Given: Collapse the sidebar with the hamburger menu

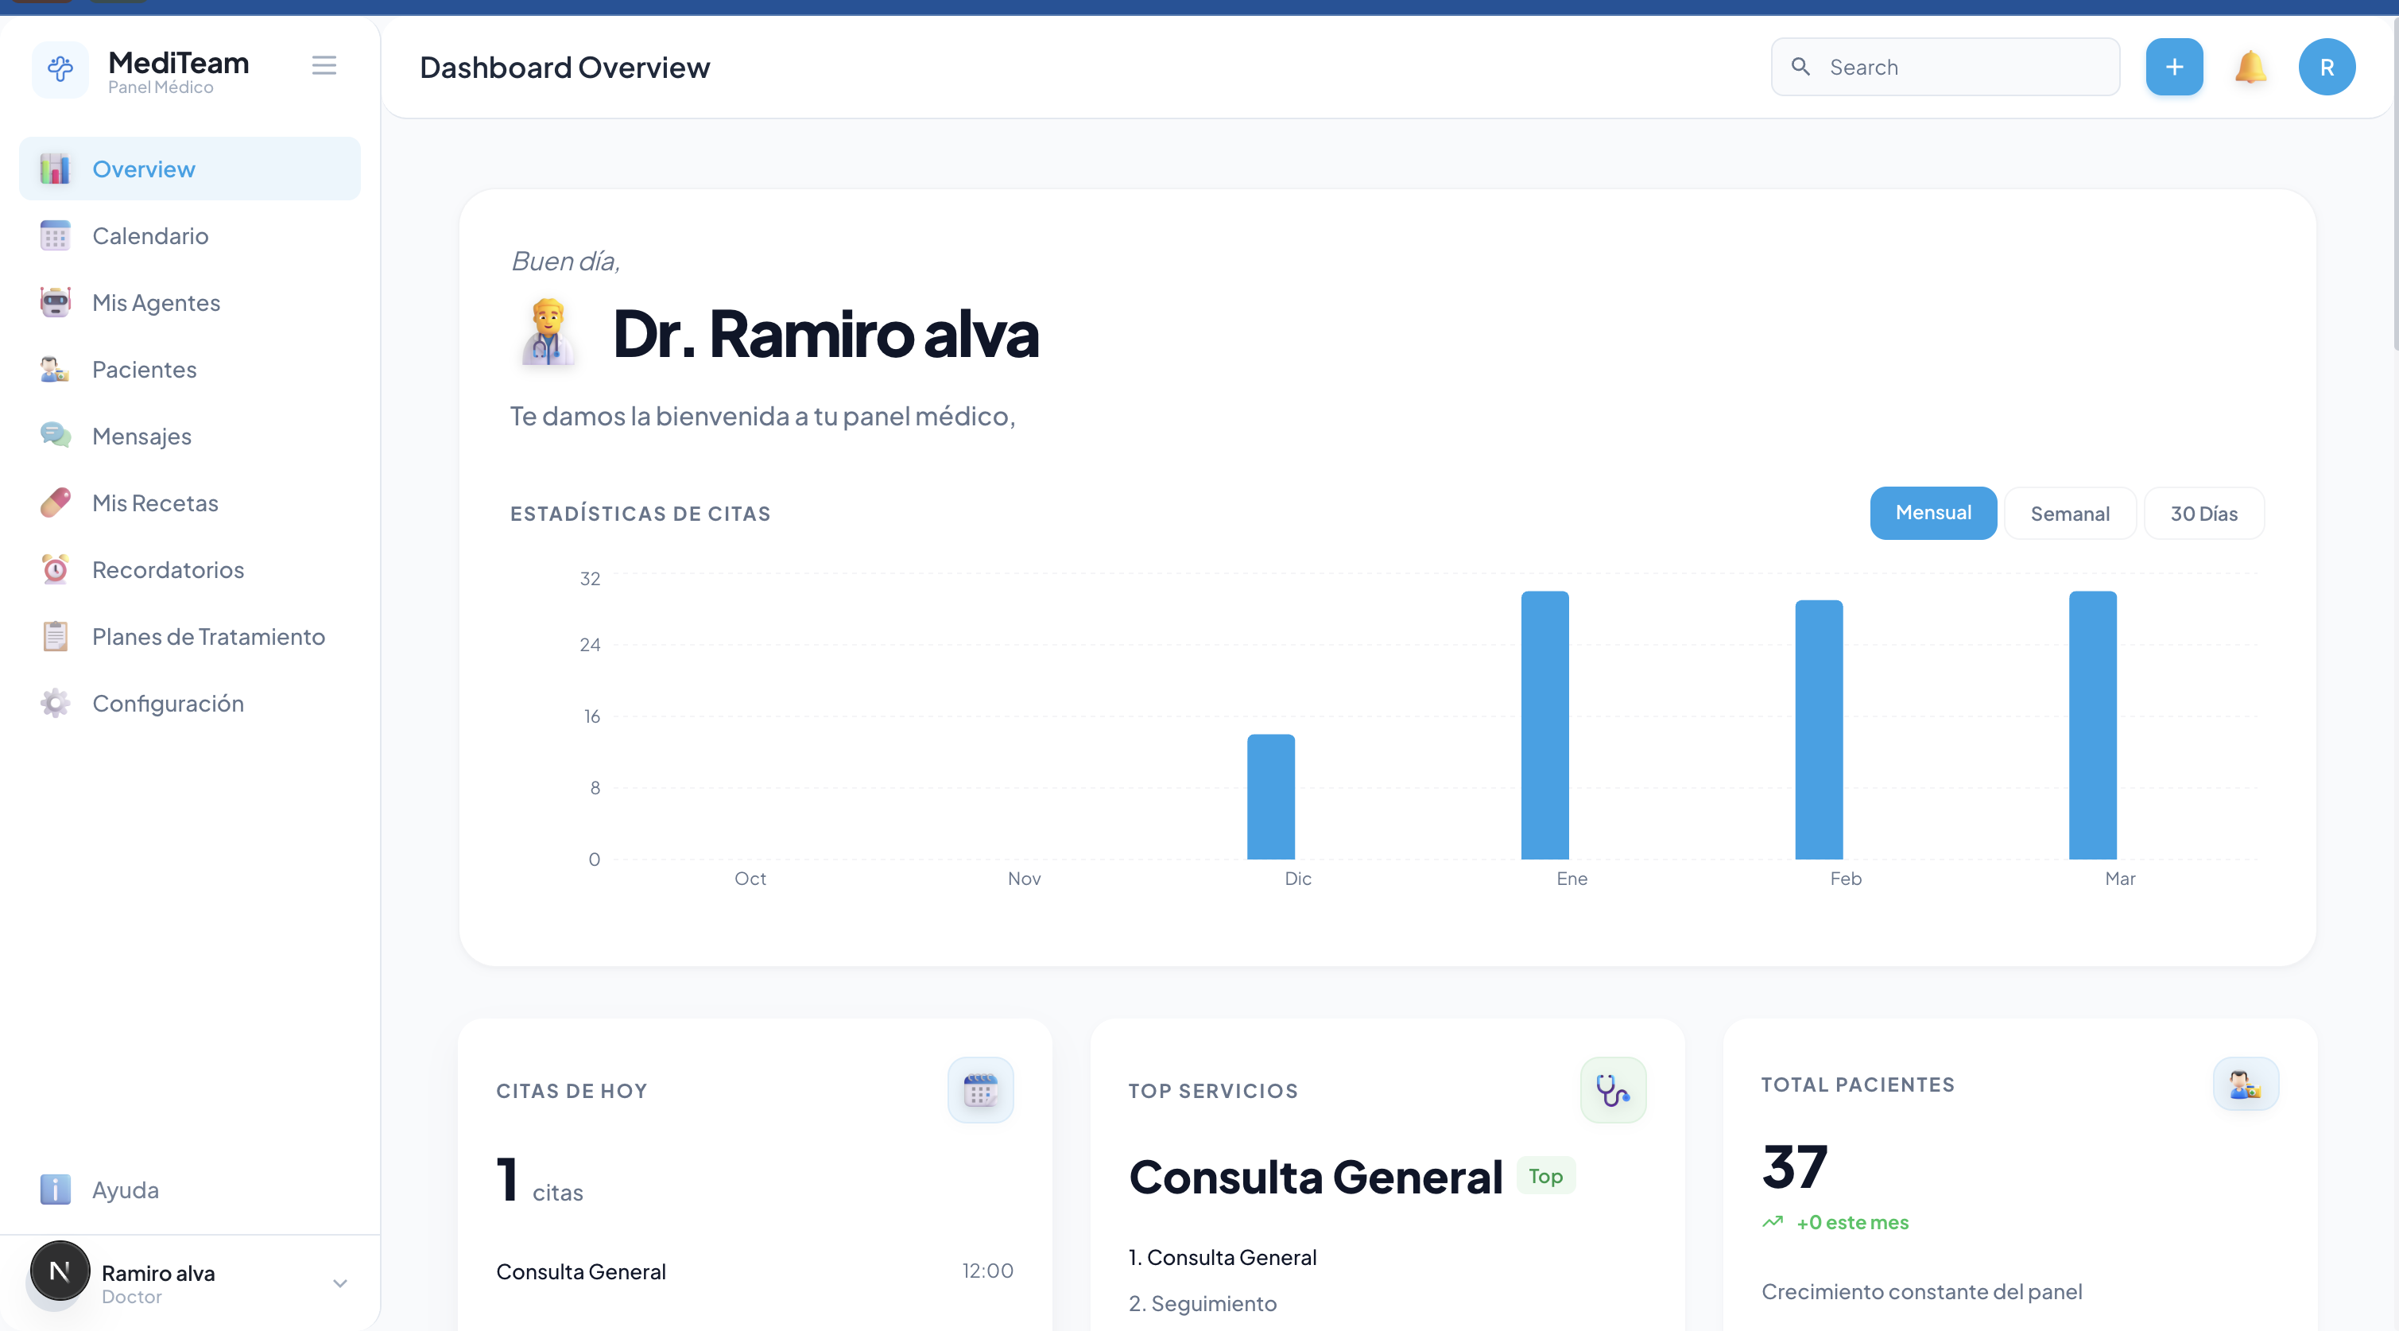Looking at the screenshot, I should coord(324,65).
